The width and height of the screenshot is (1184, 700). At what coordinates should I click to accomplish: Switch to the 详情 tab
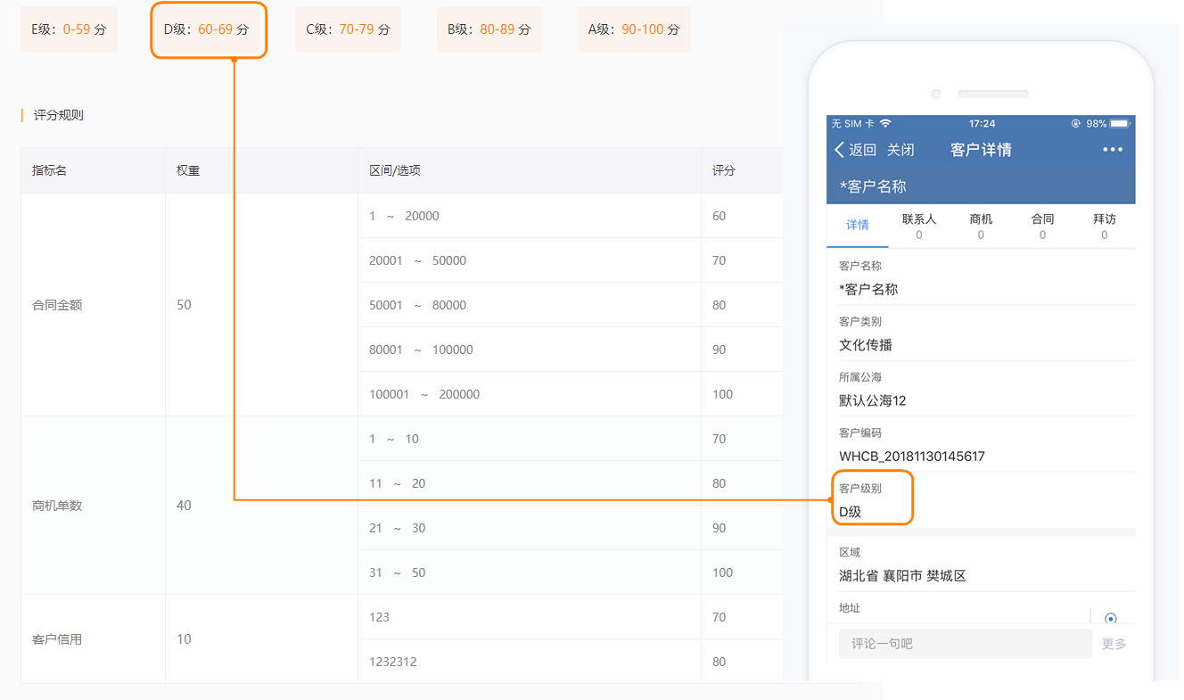pyautogui.click(x=858, y=225)
